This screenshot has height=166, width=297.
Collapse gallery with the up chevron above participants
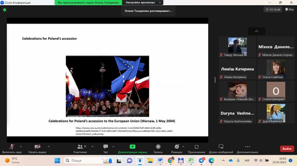(x=257, y=31)
